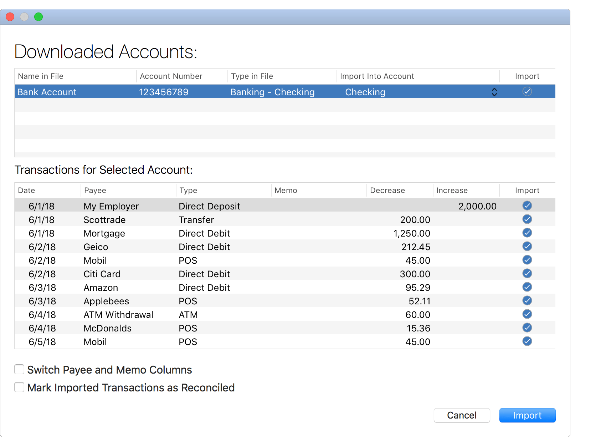This screenshot has width=606, height=446.
Task: Toggle the Mortgage row import checkmark
Action: coord(527,233)
